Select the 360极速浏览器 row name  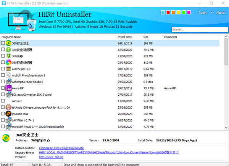pos(22,63)
